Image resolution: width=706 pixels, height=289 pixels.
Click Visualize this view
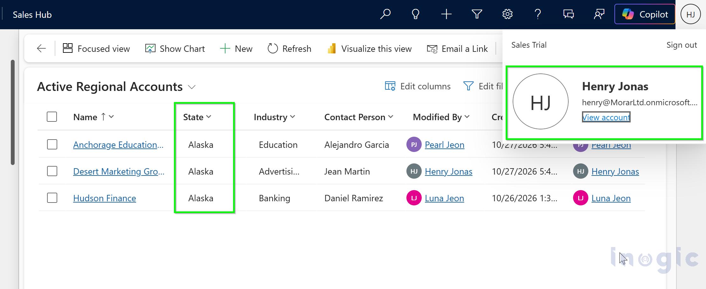[370, 49]
